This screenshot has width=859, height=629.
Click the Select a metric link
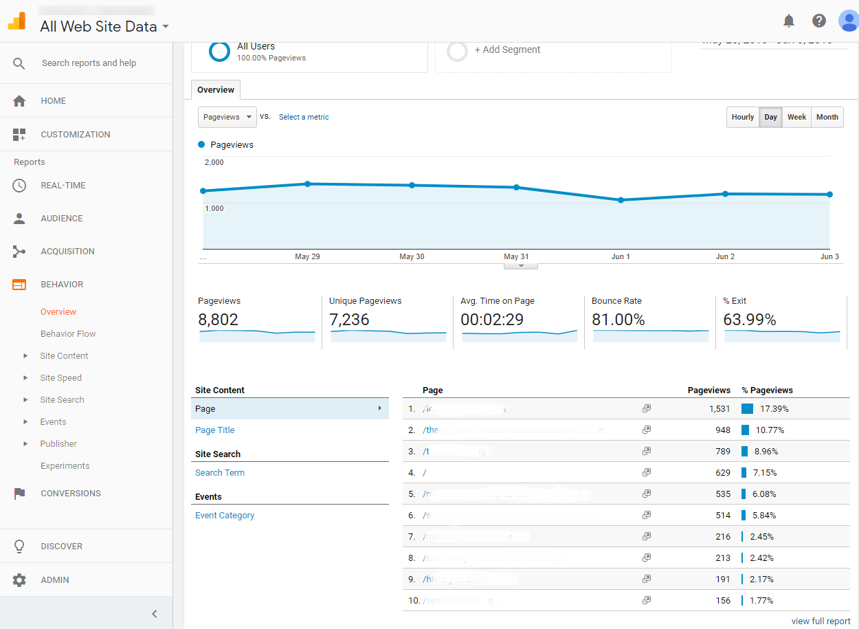click(x=304, y=118)
